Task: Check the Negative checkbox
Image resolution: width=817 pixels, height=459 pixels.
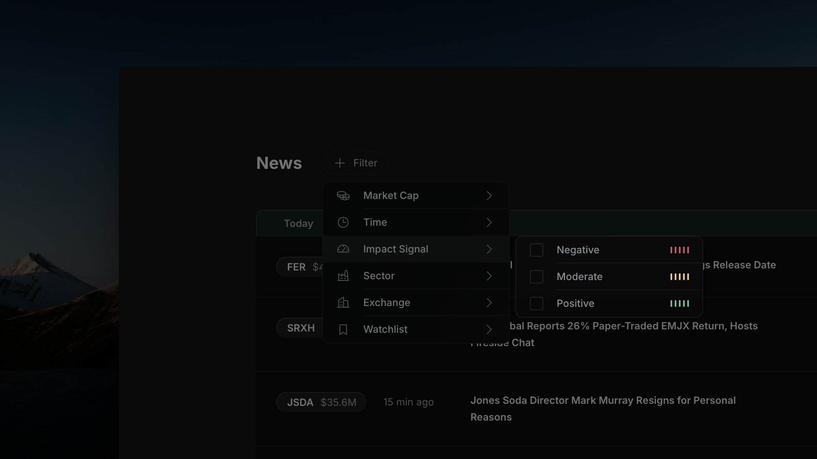Action: click(537, 250)
